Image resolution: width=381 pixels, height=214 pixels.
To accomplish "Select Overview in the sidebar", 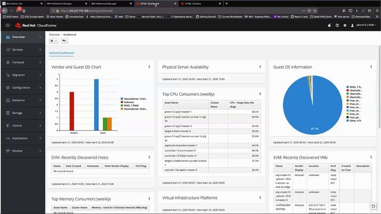I will pyautogui.click(x=23, y=37).
